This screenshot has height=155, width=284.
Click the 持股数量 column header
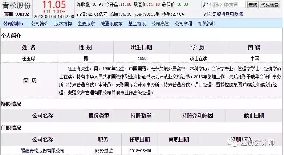click(x=141, y=115)
